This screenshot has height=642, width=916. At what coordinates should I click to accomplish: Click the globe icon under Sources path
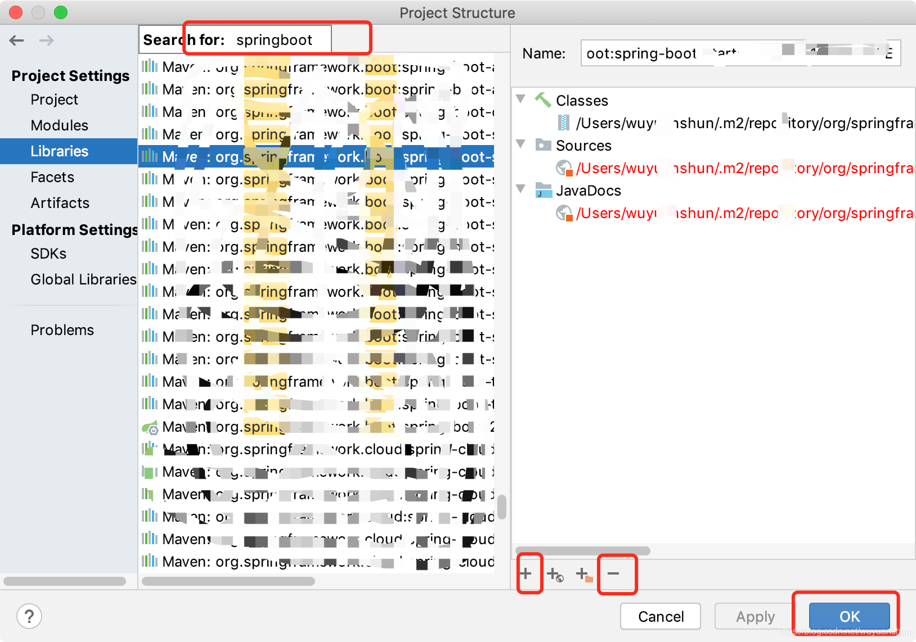pyautogui.click(x=564, y=168)
